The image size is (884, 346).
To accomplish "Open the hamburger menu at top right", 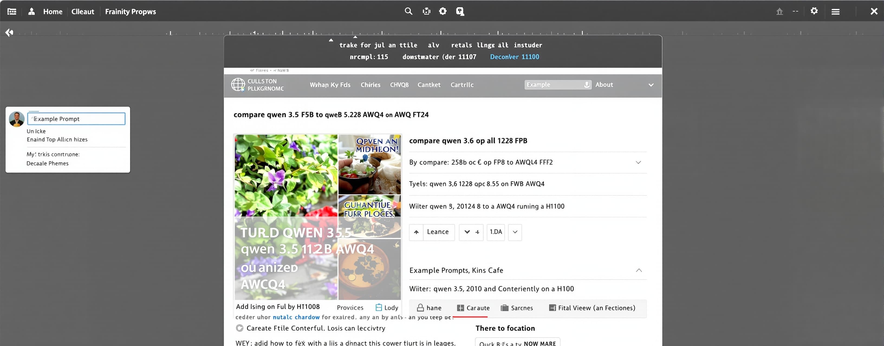I will click(836, 12).
